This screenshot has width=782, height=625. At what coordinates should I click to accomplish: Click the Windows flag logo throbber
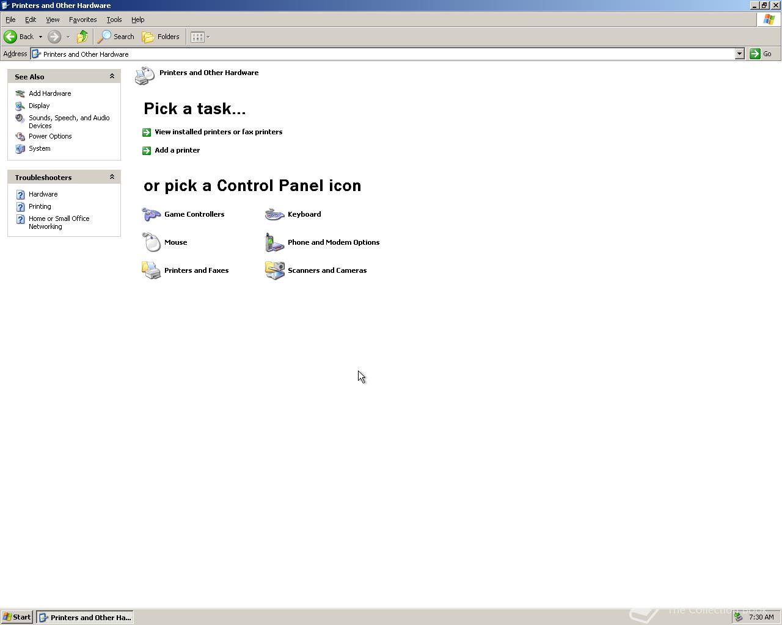point(769,20)
